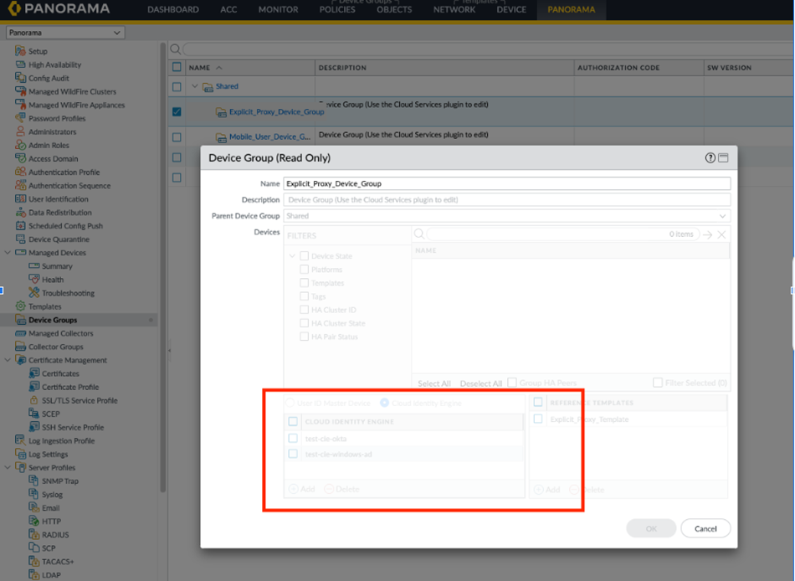Open the Templates sidebar item
795x581 pixels.
click(x=44, y=306)
